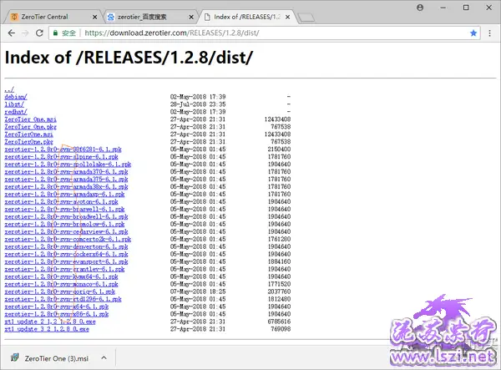501x370 pixels.
Task: Reload the current page
Action: pyautogui.click(x=39, y=33)
